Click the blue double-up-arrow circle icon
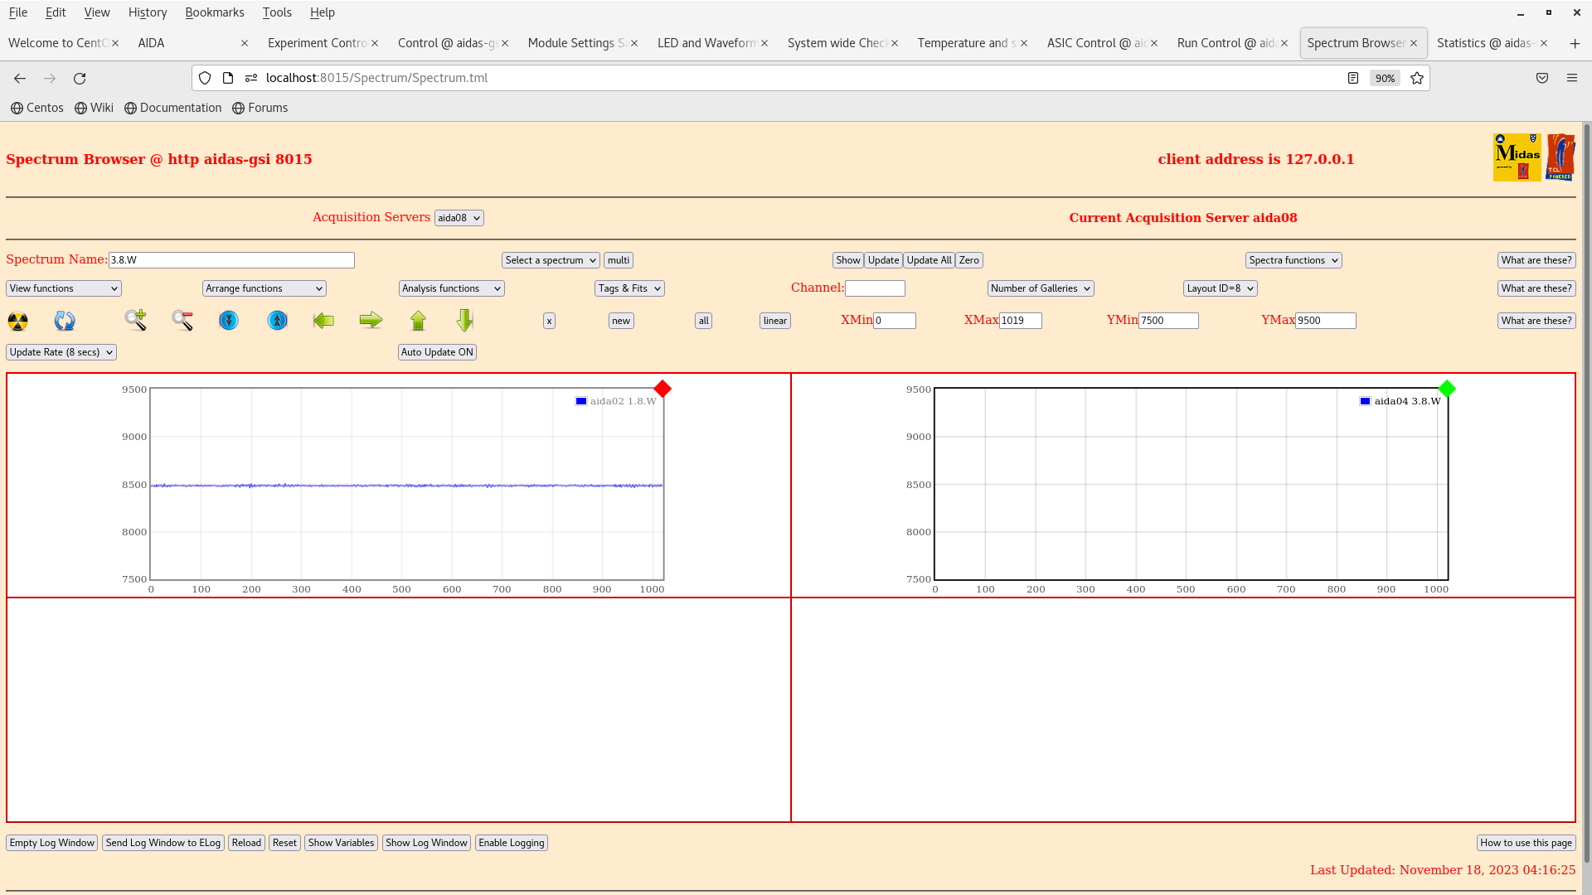 [278, 320]
